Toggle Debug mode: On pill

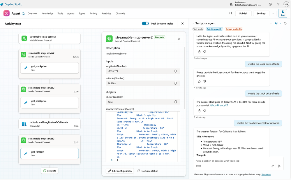pyautogui.click(x=234, y=29)
